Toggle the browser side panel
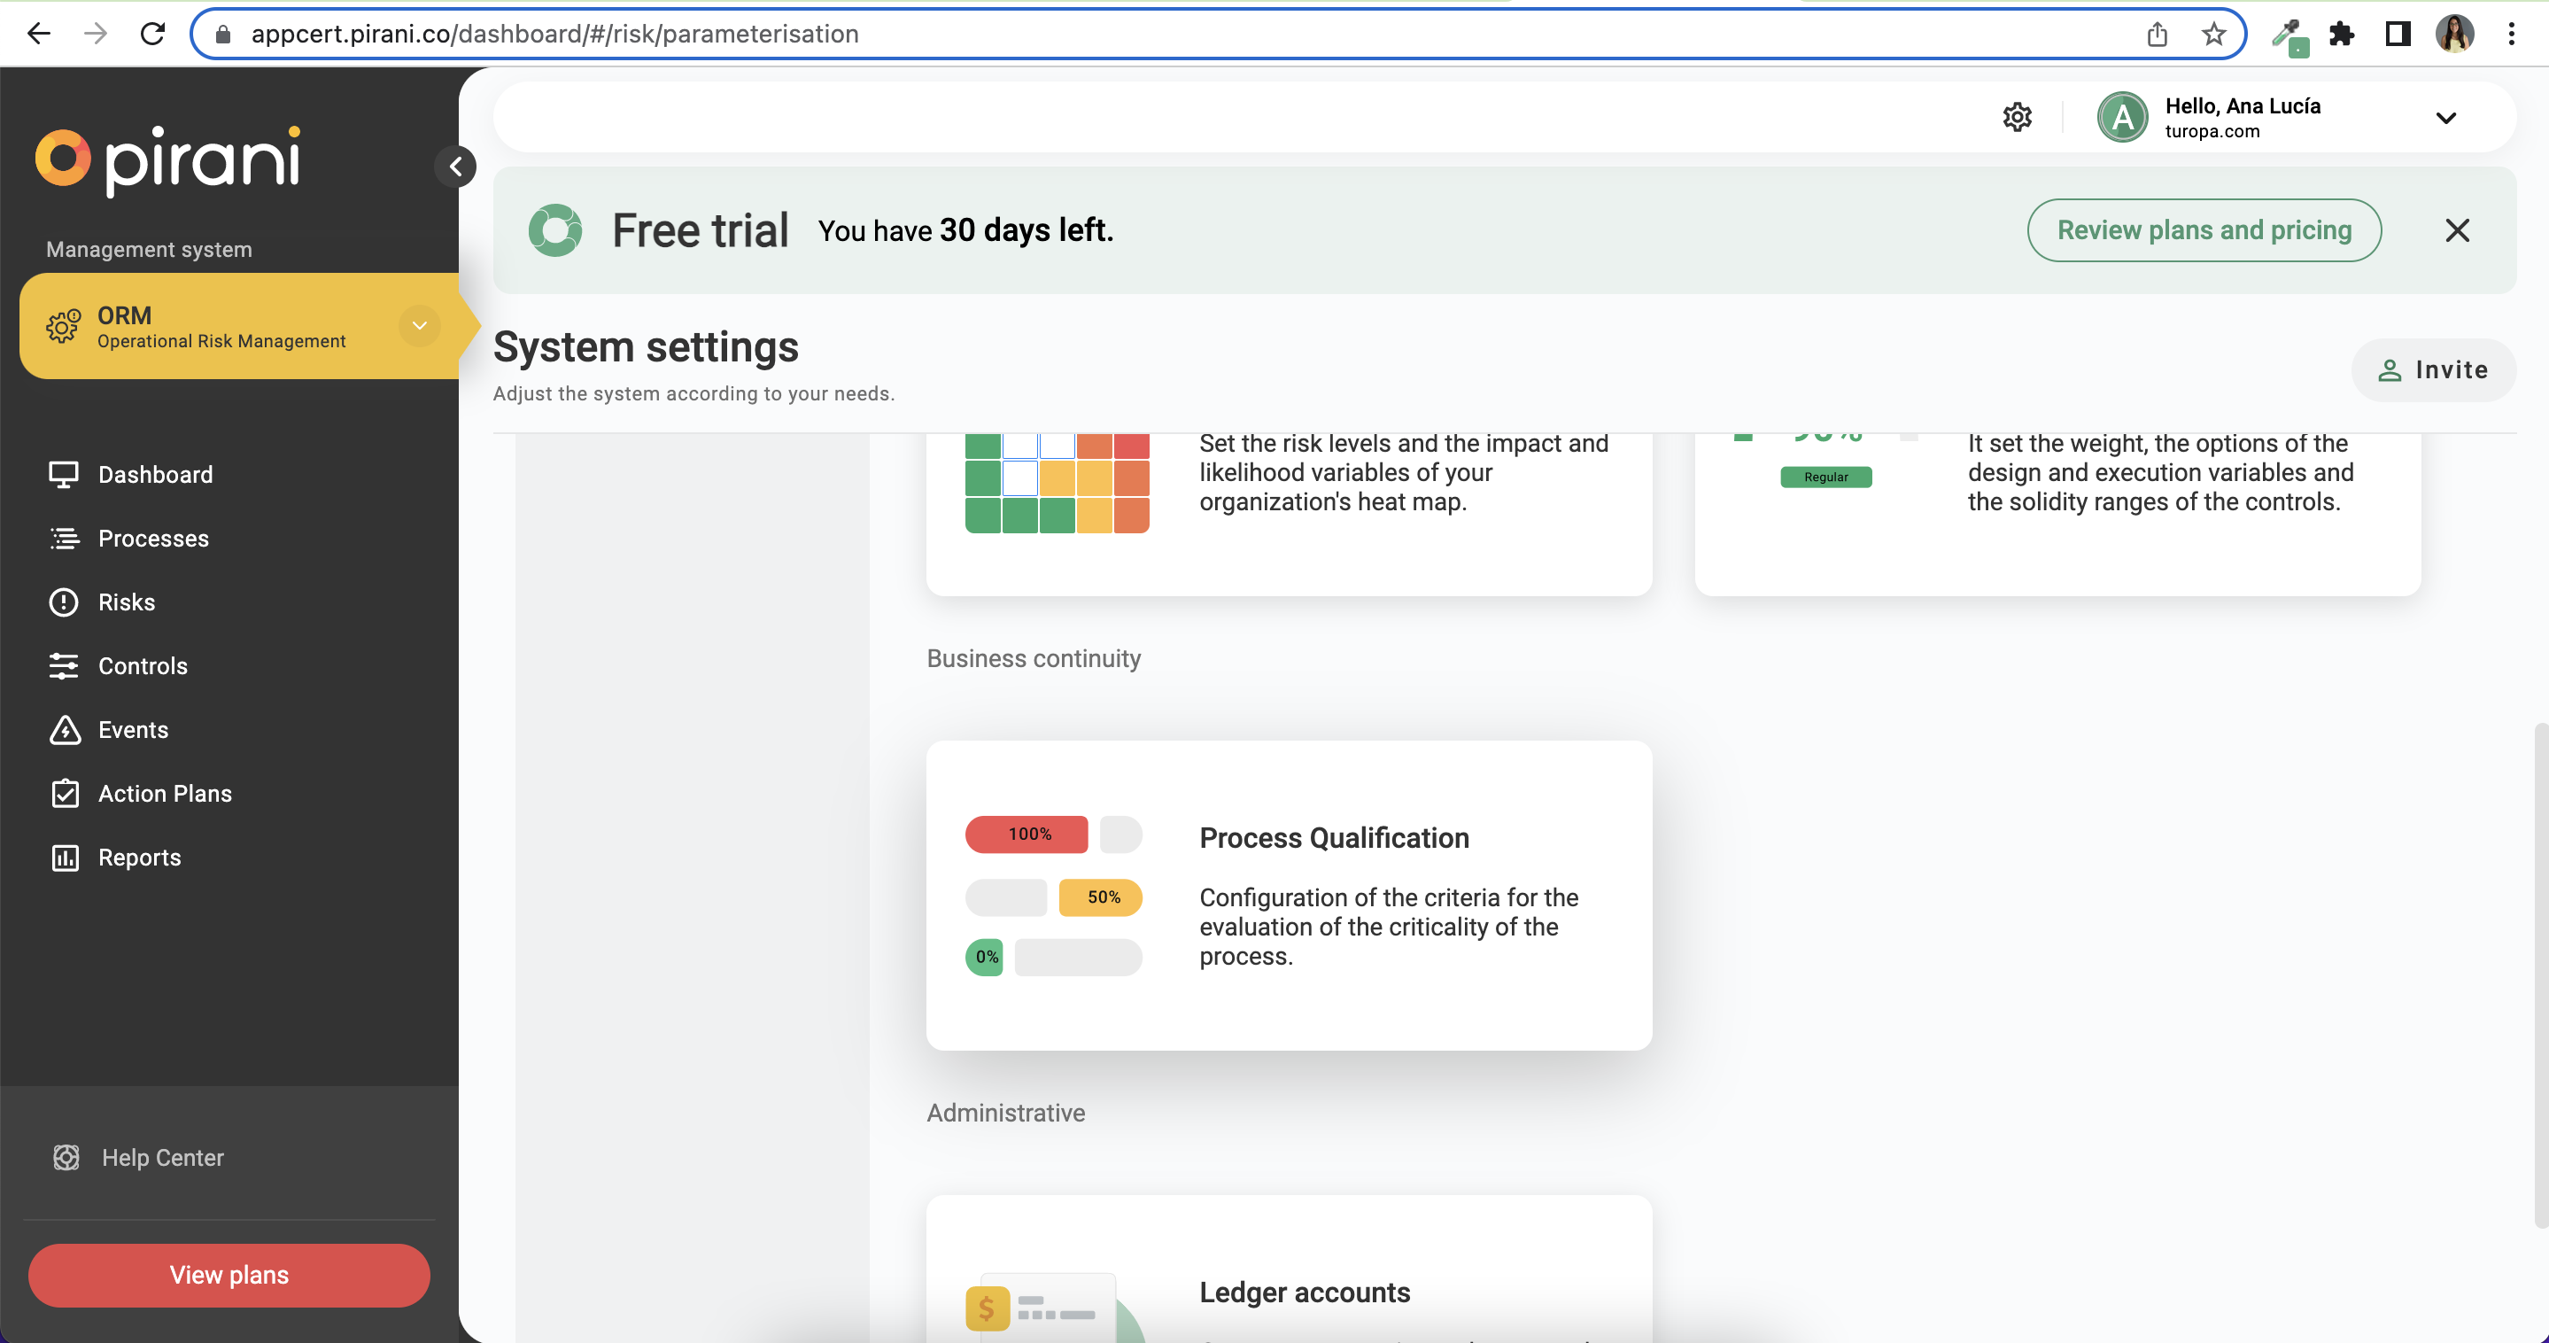Screen dimensions: 2549x1343 (2398, 35)
